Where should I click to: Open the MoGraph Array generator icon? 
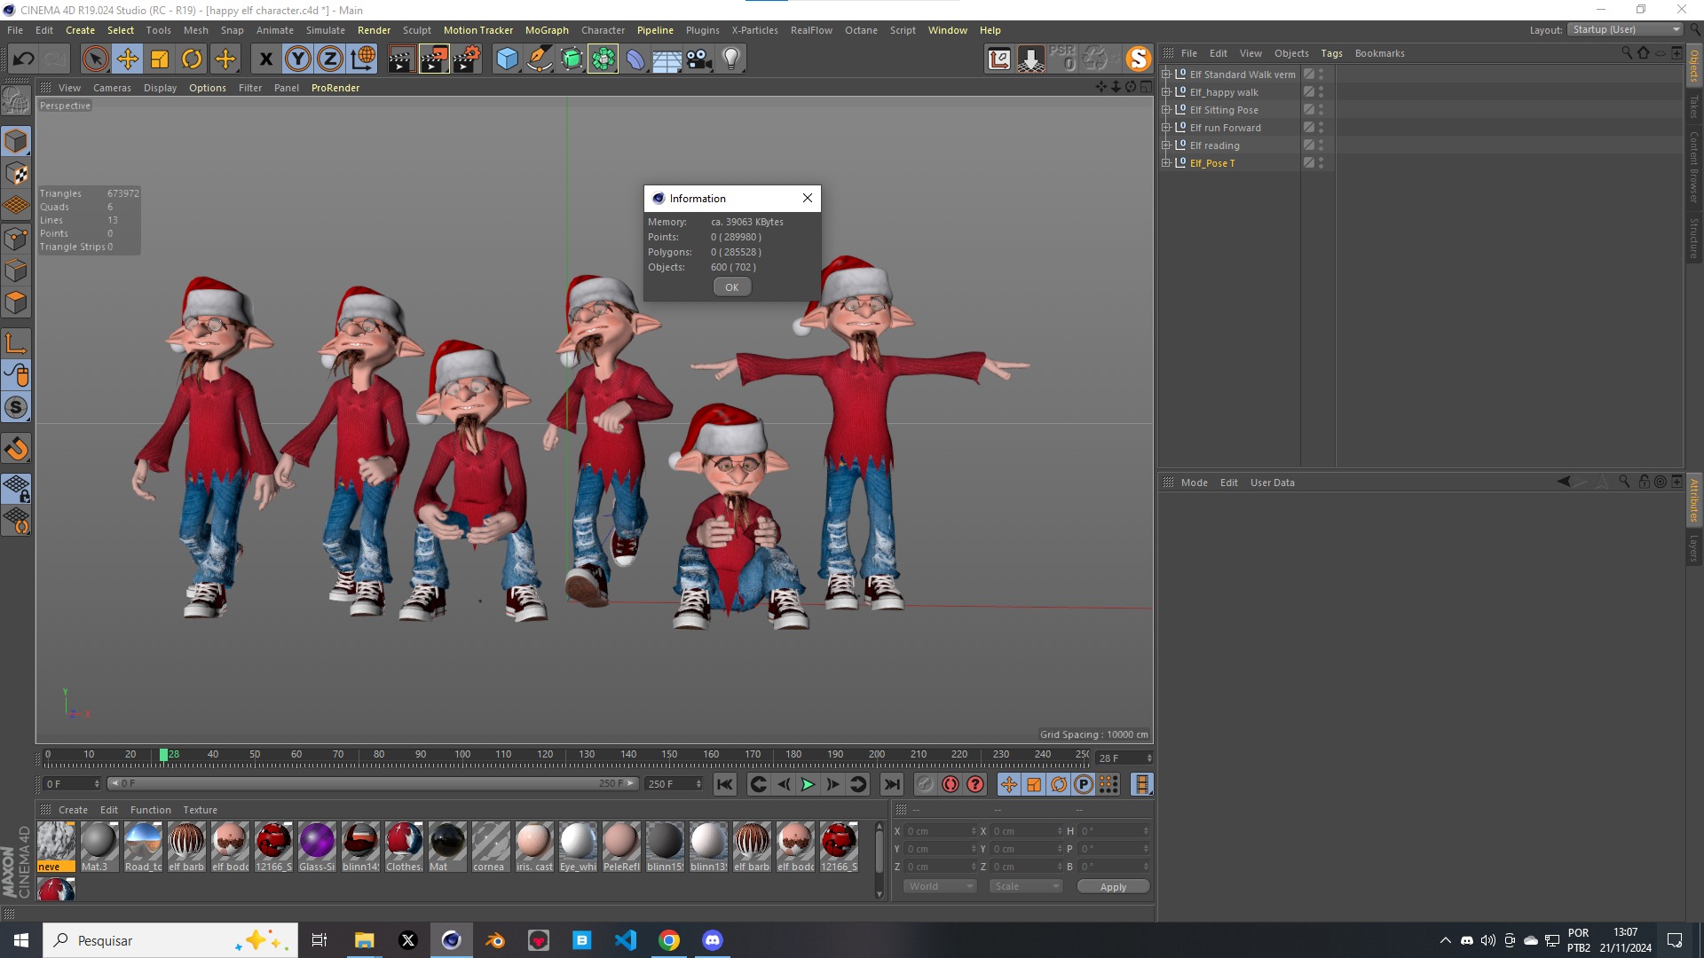pos(603,59)
